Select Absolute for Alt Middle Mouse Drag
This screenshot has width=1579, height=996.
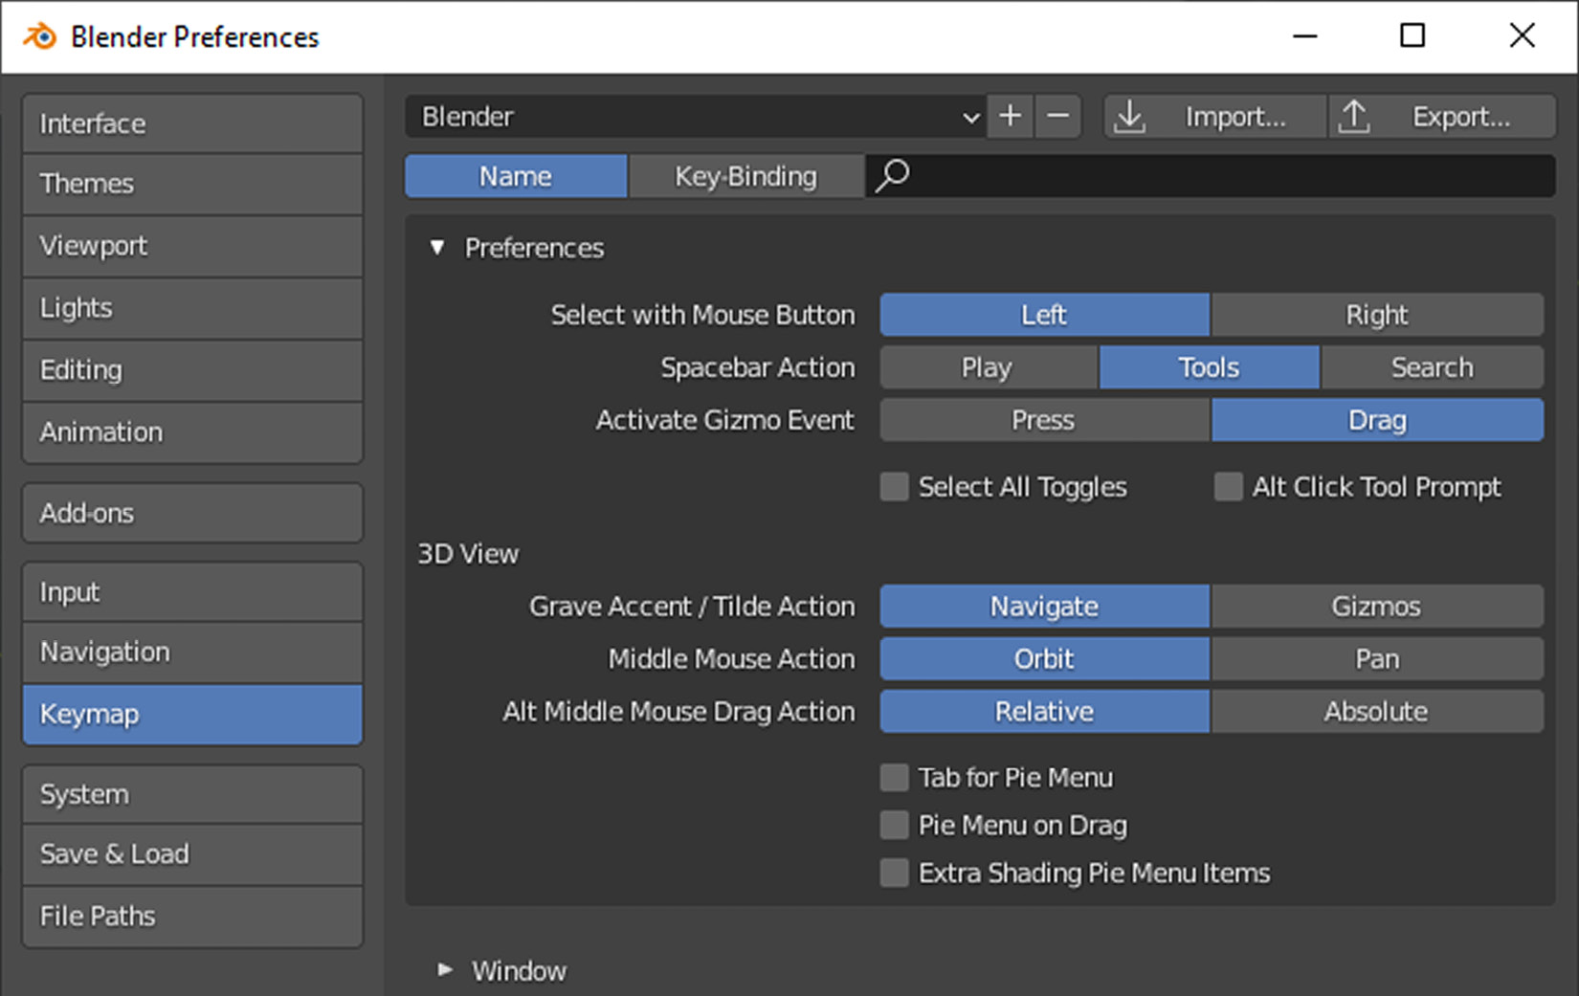pos(1377,712)
